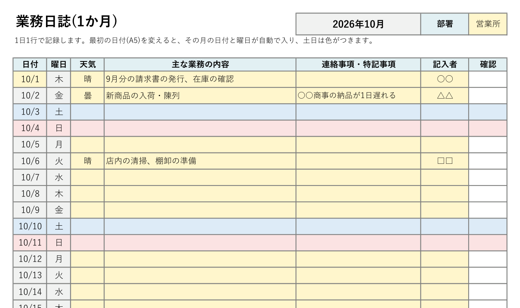Click the 曜日 column header

pos(59,64)
